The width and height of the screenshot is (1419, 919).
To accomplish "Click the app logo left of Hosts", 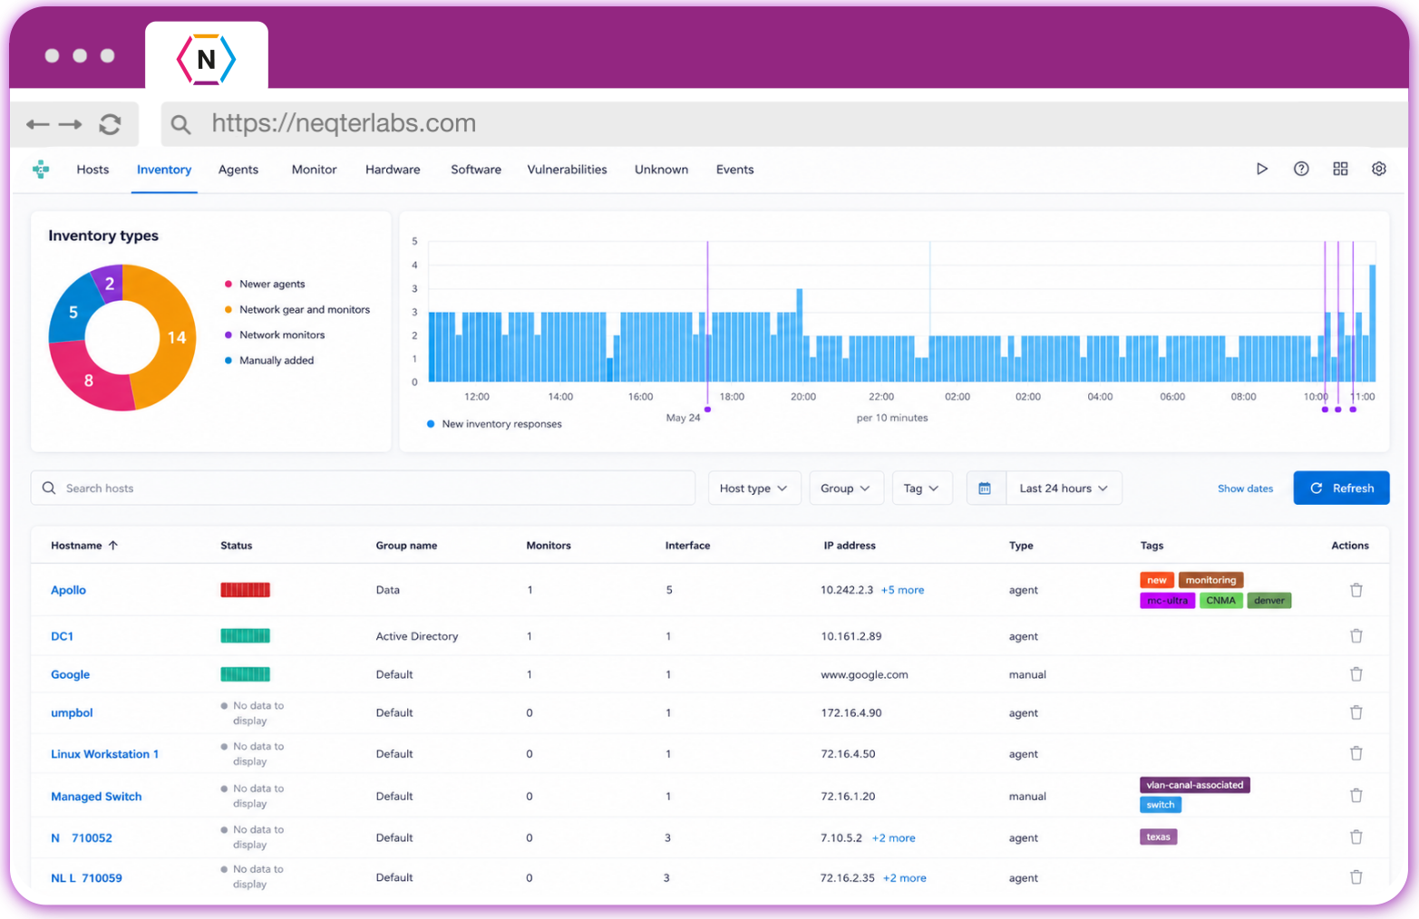I will click(41, 169).
